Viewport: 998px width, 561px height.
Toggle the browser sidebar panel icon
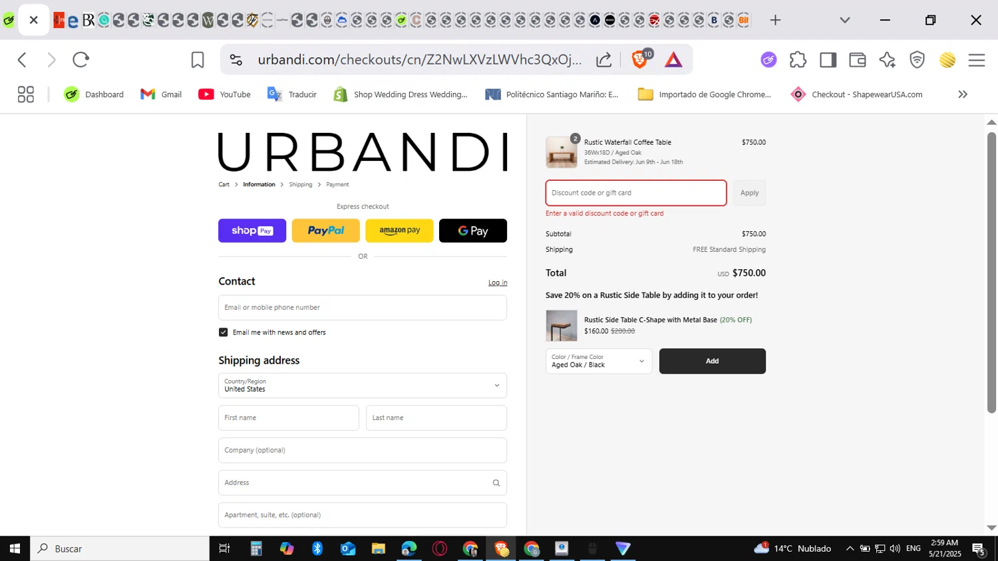[828, 60]
